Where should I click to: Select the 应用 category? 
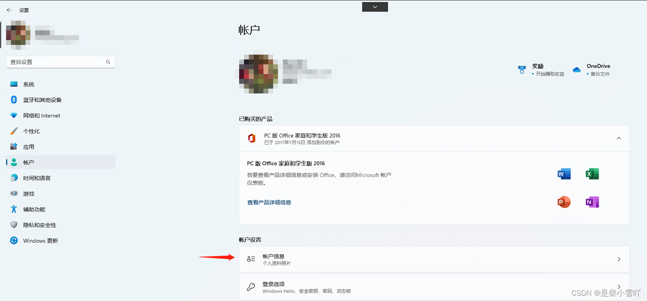coord(61,147)
